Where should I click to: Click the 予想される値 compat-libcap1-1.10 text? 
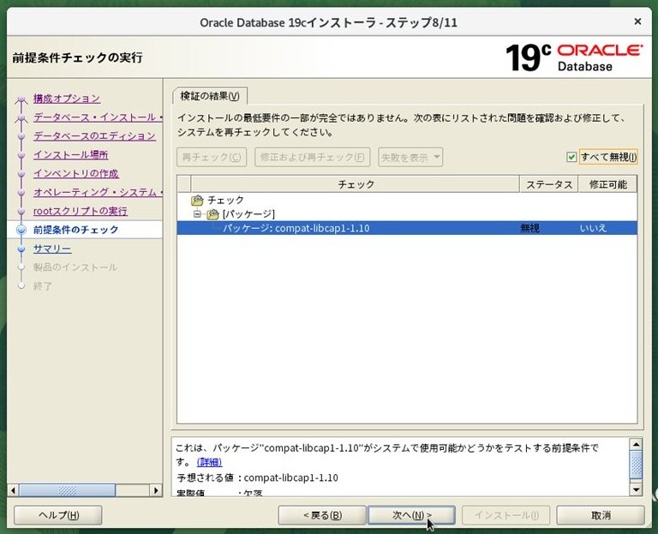[290, 477]
